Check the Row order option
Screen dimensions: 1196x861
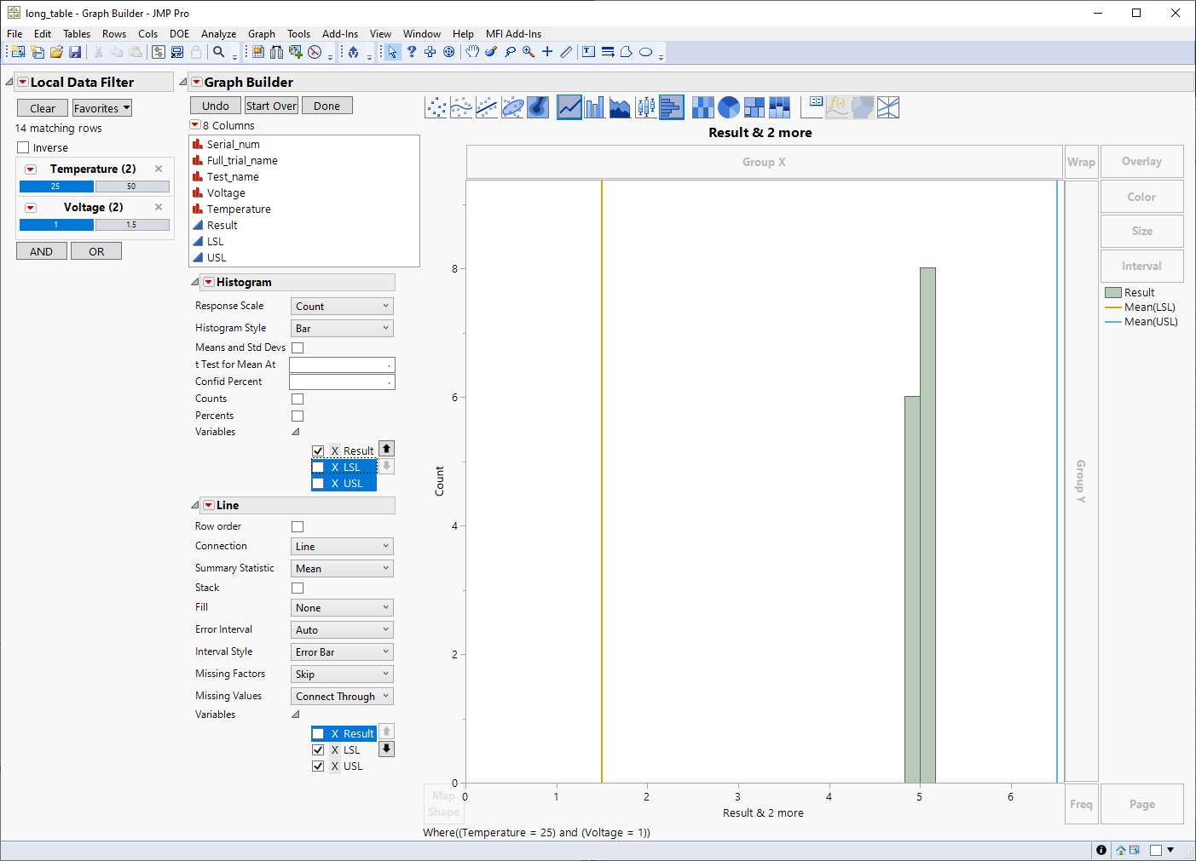(x=298, y=527)
